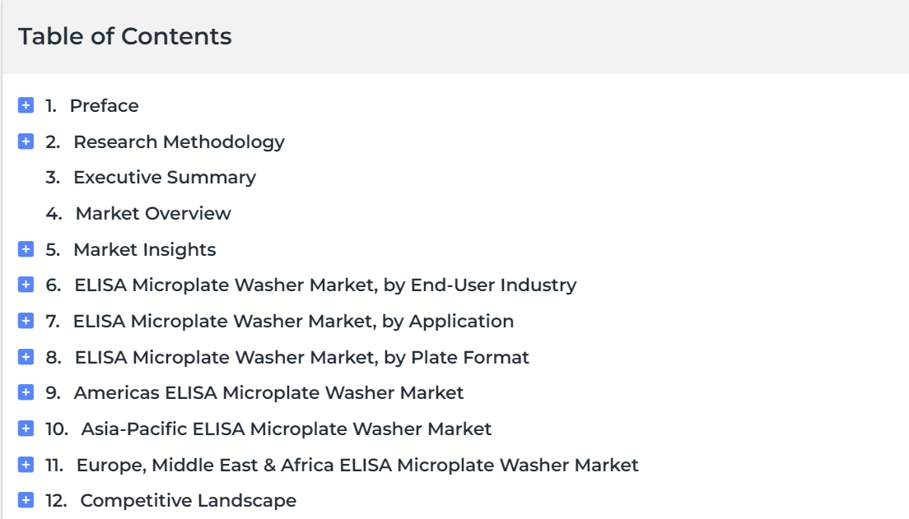Expand the Preface section plus icon

[x=26, y=105]
